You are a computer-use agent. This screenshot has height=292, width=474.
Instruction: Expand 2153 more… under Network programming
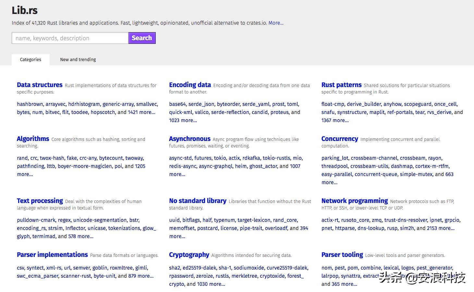(x=441, y=228)
